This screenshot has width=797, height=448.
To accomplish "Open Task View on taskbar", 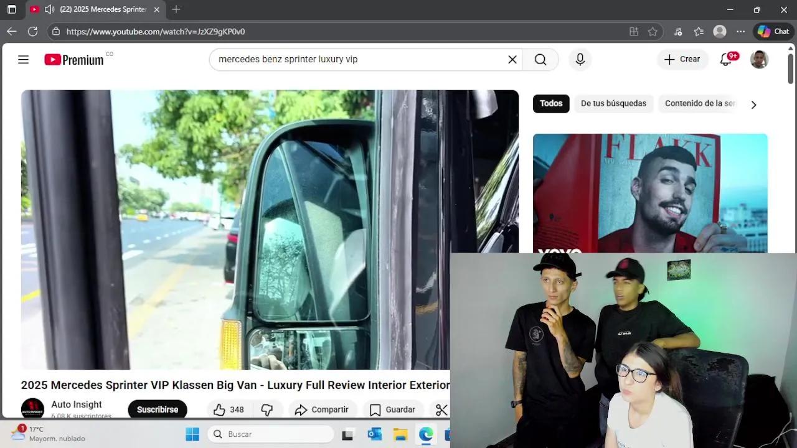I will pos(347,434).
